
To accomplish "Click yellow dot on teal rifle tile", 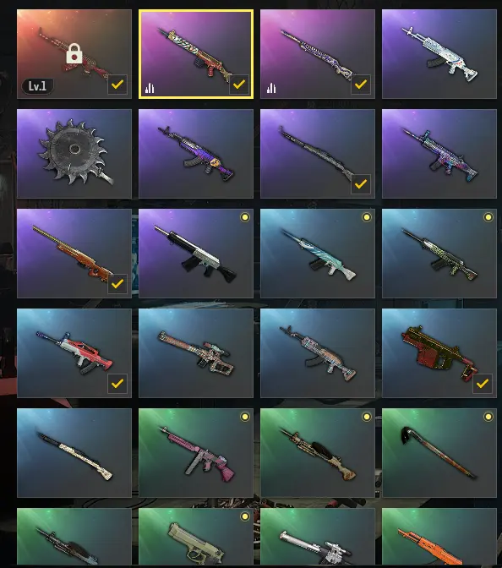I will 367,217.
